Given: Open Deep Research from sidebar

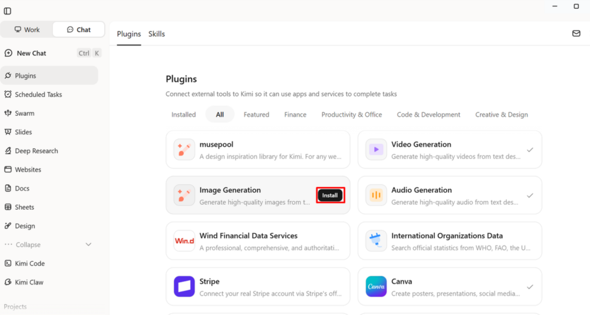Looking at the screenshot, I should click(x=36, y=151).
